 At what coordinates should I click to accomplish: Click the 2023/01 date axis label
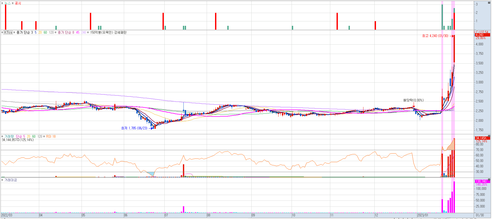coord(423,215)
